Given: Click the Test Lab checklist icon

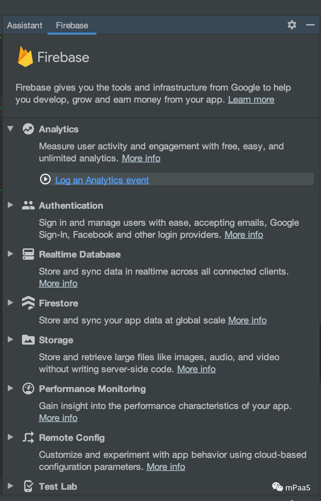Looking at the screenshot, I should click(x=28, y=486).
